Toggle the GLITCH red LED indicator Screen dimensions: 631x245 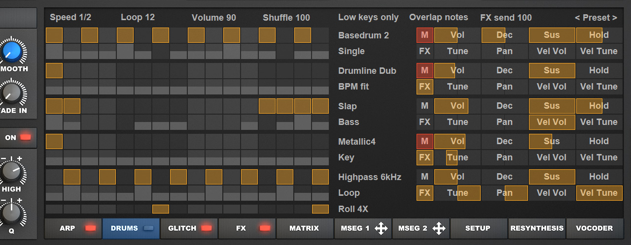(206, 228)
